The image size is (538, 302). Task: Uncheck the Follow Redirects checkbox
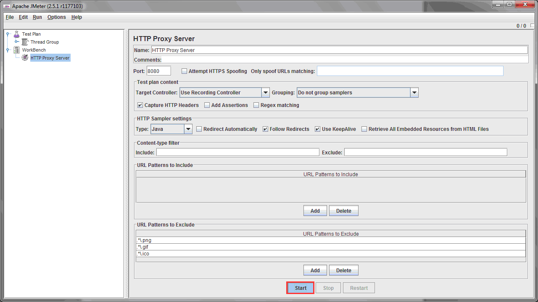click(x=265, y=129)
